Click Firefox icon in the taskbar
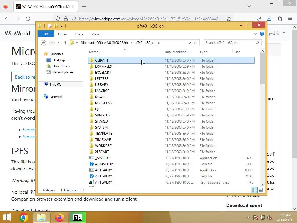Viewport: 297px width, 223px height. 59,217
